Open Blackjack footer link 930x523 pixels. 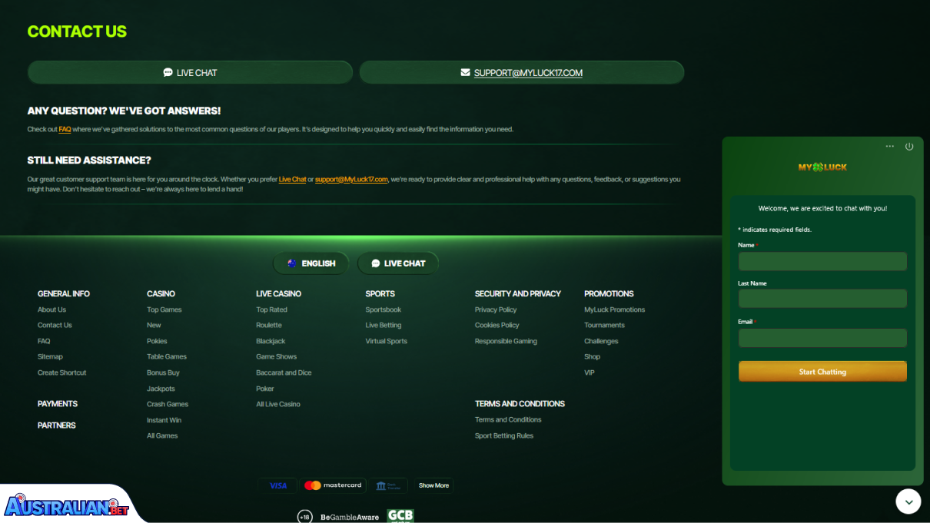tap(271, 341)
